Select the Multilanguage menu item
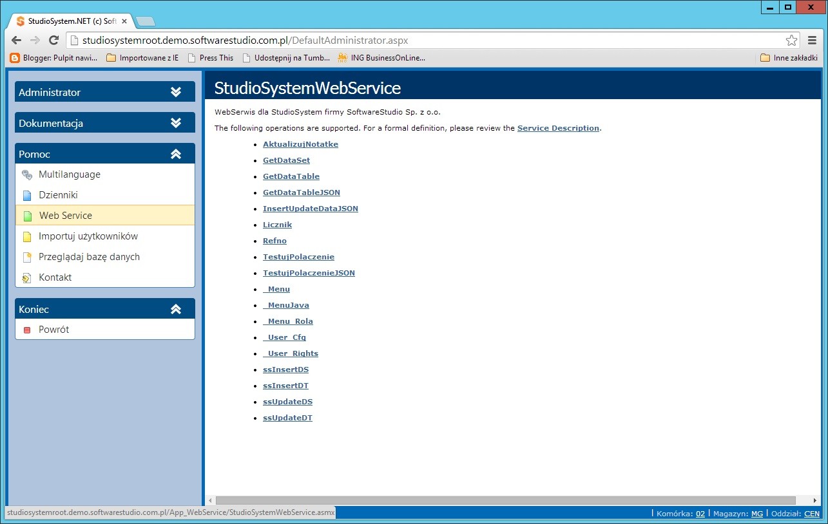 coord(105,174)
